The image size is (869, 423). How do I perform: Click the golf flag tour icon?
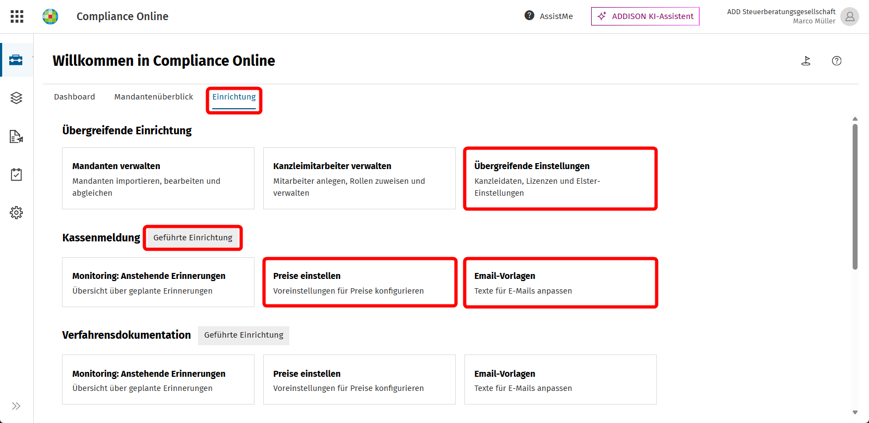coord(806,61)
